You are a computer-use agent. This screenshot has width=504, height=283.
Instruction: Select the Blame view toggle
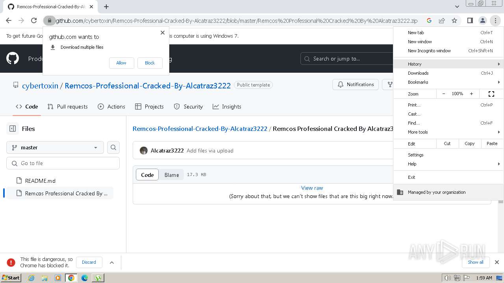[x=172, y=175]
